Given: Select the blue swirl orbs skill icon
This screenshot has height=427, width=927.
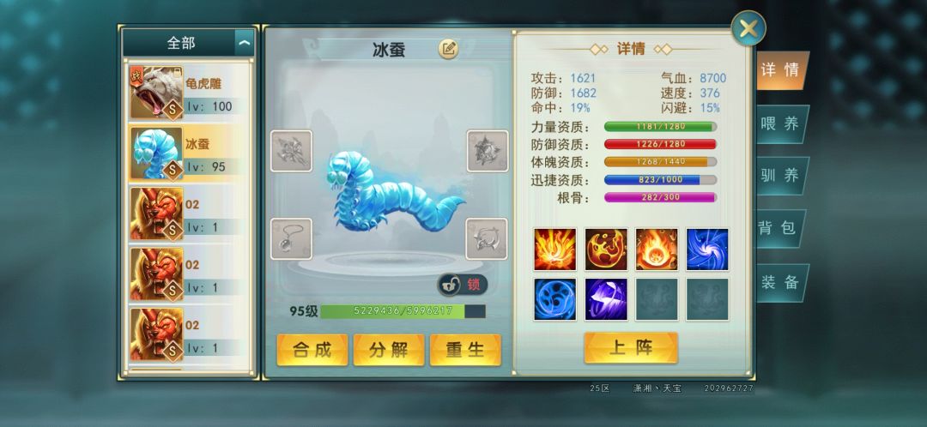Looking at the screenshot, I should coord(555,299).
